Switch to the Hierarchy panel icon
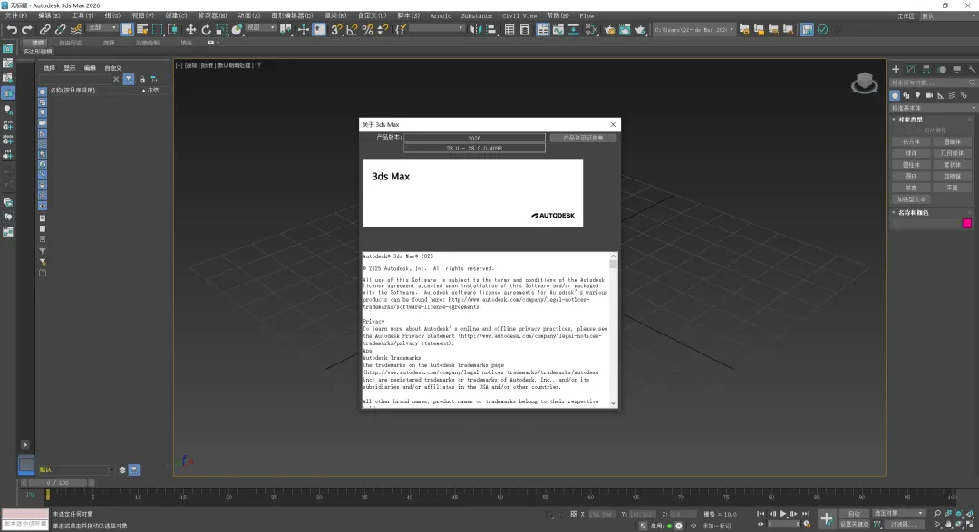 (926, 69)
